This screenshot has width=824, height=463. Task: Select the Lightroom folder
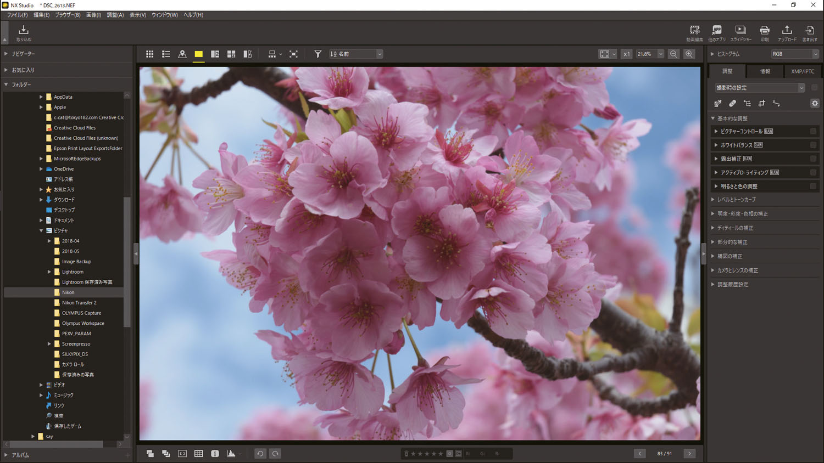click(73, 272)
